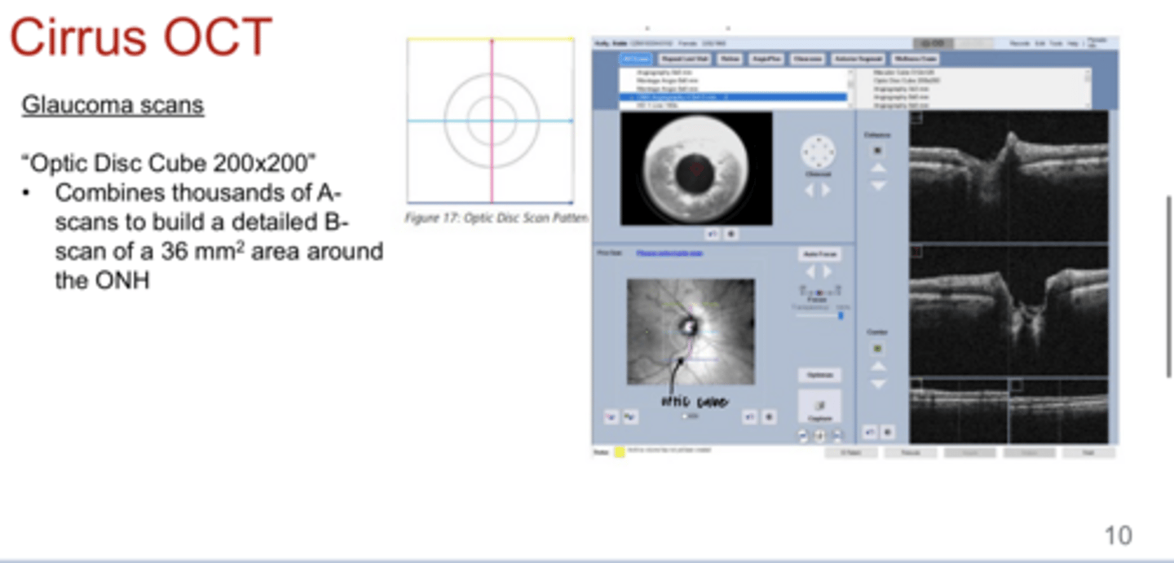Click the down arrow under Enhance
Screen dimensions: 1174x563
coord(878,186)
